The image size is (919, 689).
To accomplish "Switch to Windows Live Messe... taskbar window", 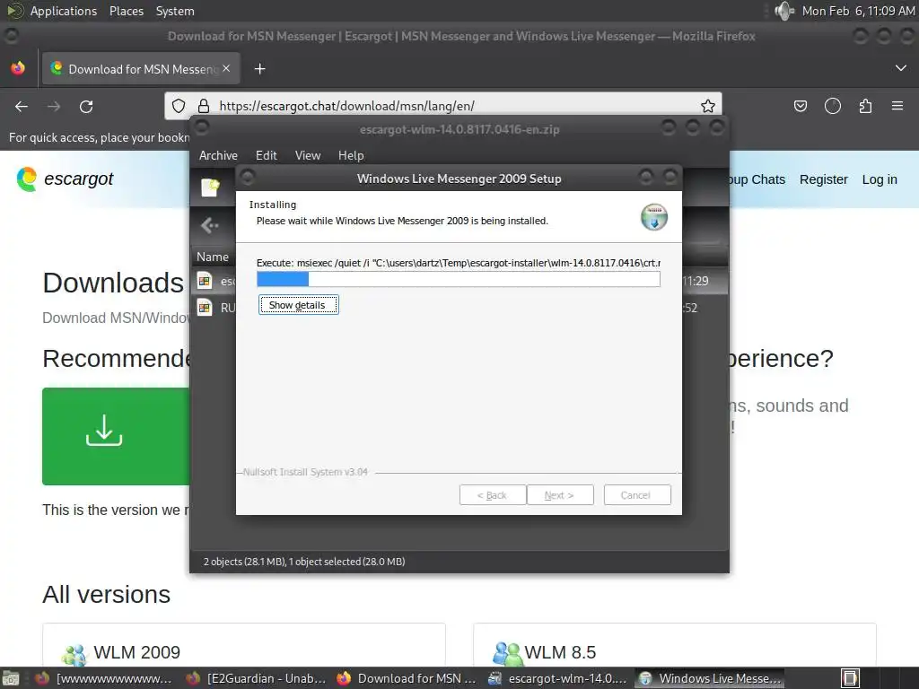I will (x=710, y=678).
